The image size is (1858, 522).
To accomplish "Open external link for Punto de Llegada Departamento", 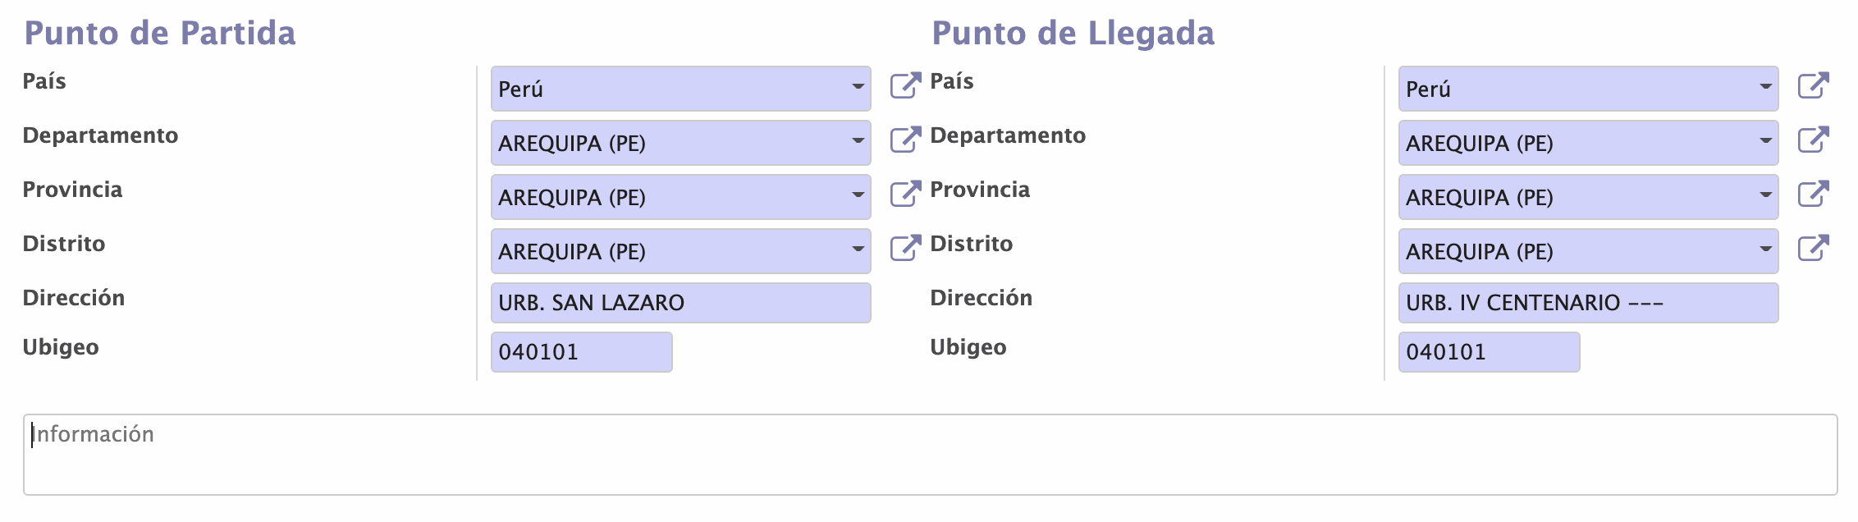I will coord(1813,140).
